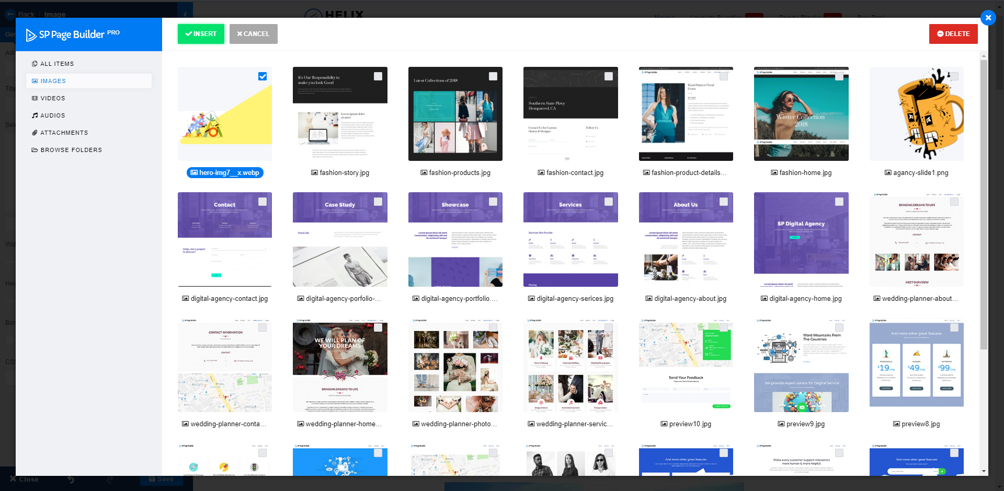The width and height of the screenshot is (1004, 491).
Task: Select the digital-agency-portfolio Showcase thumbnail
Action: pyautogui.click(x=455, y=239)
